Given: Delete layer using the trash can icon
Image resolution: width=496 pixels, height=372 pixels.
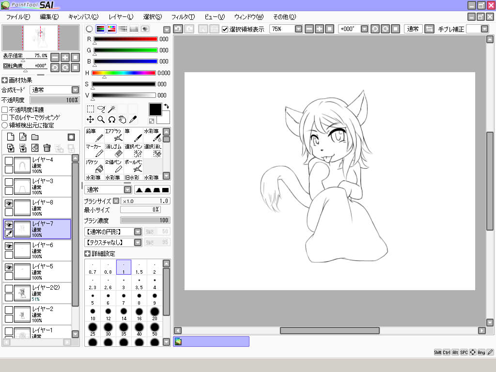Looking at the screenshot, I should point(47,148).
